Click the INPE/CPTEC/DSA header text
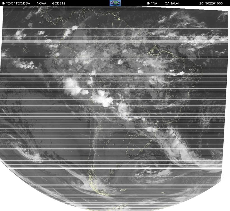 [16, 3]
